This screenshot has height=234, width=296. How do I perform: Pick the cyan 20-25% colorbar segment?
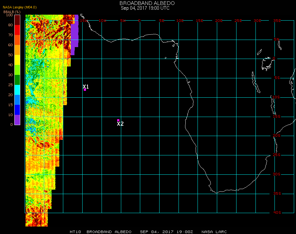click(17, 90)
